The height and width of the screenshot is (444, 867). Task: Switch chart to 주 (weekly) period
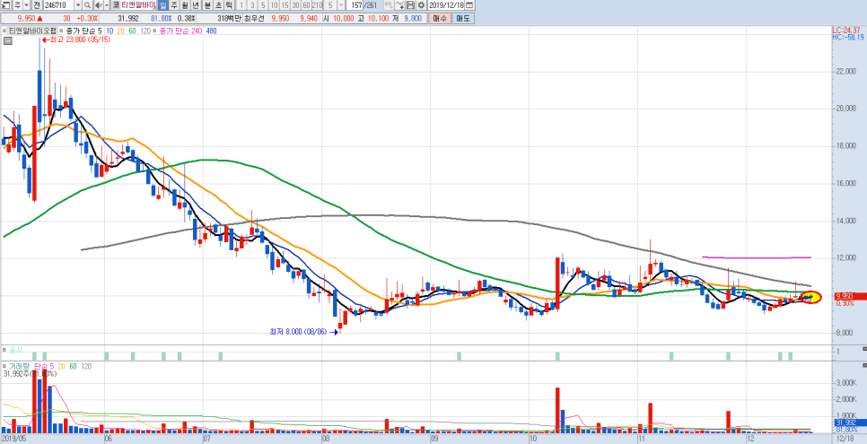pos(174,5)
